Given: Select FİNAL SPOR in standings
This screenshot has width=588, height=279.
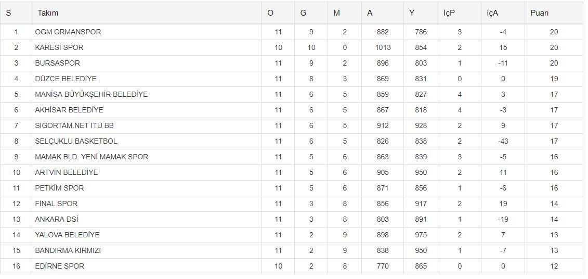Looking at the screenshot, I should pyautogui.click(x=56, y=204).
